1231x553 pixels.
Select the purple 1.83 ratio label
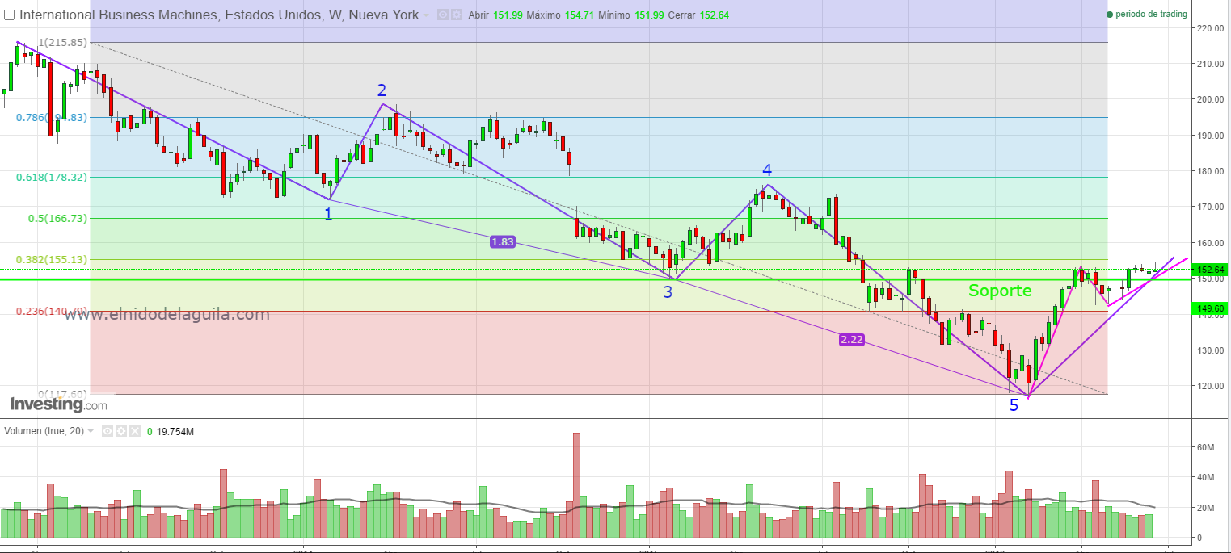502,241
